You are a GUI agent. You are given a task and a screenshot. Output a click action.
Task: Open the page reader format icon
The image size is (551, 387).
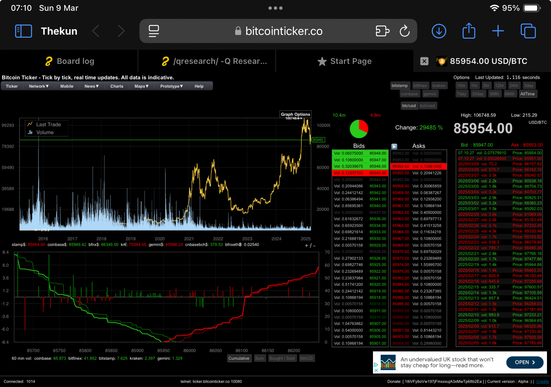point(154,31)
